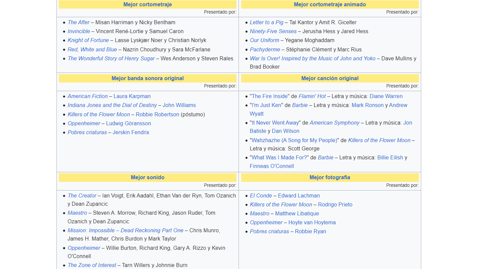The height and width of the screenshot is (269, 483).
Task: Click the Edward Lachman link
Action: [299, 196]
